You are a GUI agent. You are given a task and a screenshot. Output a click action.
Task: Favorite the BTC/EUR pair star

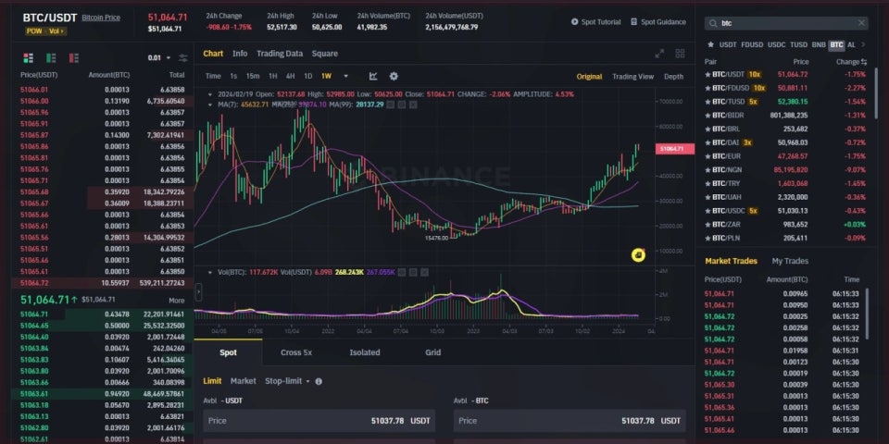707,155
